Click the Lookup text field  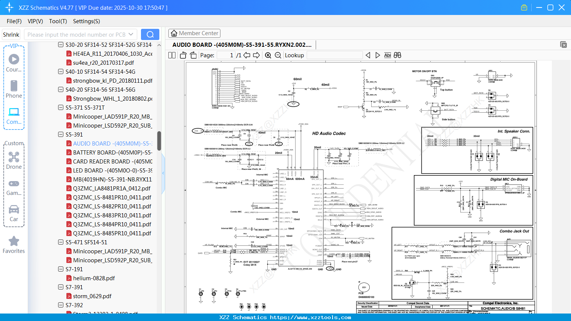334,55
